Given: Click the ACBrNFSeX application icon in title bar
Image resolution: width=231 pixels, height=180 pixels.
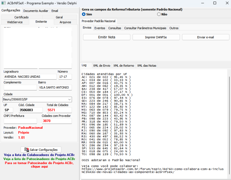Looking at the screenshot, I should (x=3, y=3).
